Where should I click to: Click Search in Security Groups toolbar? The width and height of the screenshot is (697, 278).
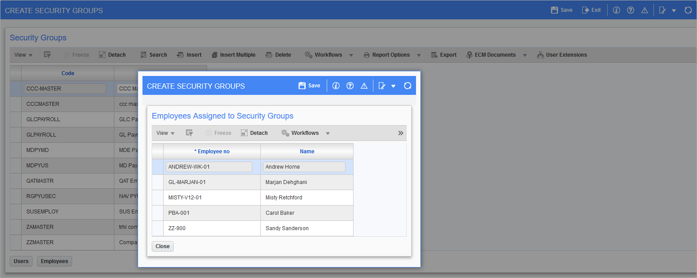pos(154,55)
